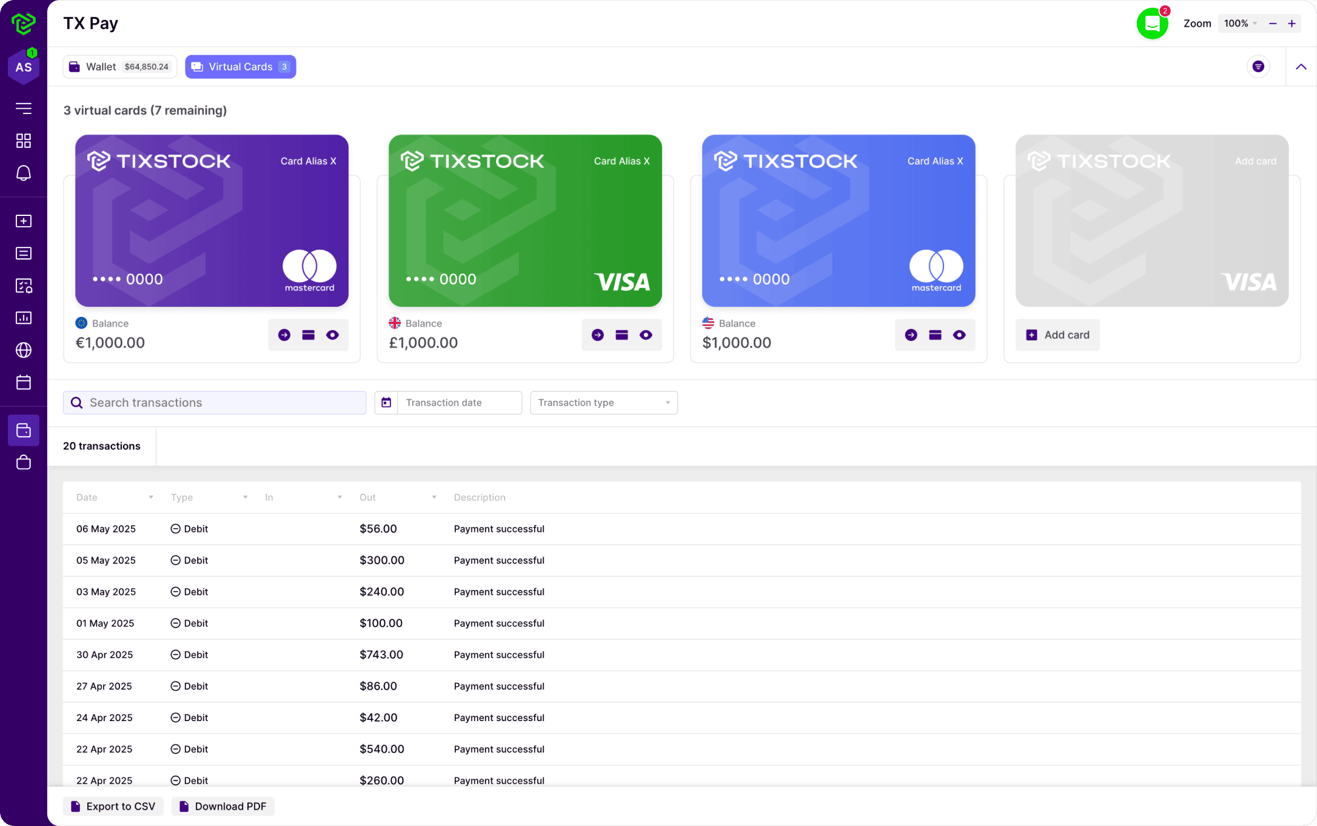Open the dashboard grid icon
The width and height of the screenshot is (1317, 826).
click(x=24, y=141)
